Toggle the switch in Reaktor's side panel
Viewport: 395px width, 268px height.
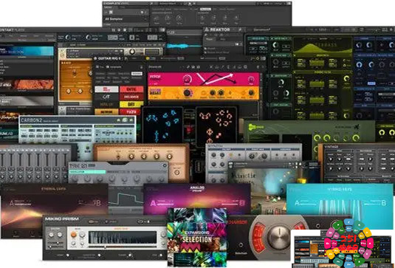pyautogui.click(x=237, y=44)
